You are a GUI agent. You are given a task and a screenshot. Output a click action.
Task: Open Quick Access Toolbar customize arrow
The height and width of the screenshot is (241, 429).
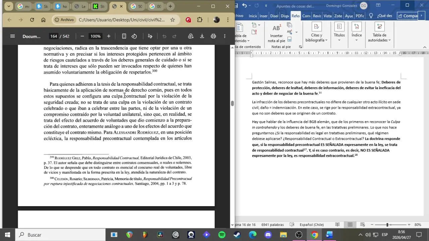pos(266,5)
